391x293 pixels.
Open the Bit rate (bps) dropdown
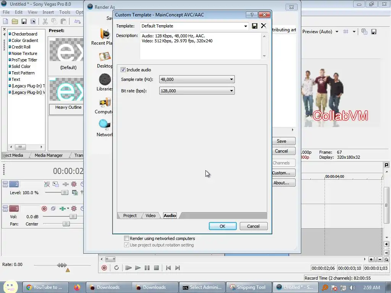[231, 91]
